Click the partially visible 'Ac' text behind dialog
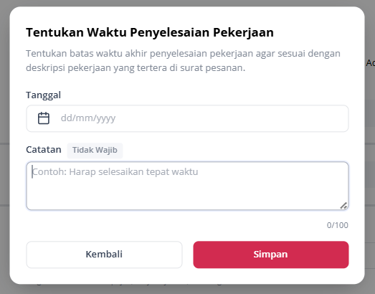375x294 pixels. point(370,63)
